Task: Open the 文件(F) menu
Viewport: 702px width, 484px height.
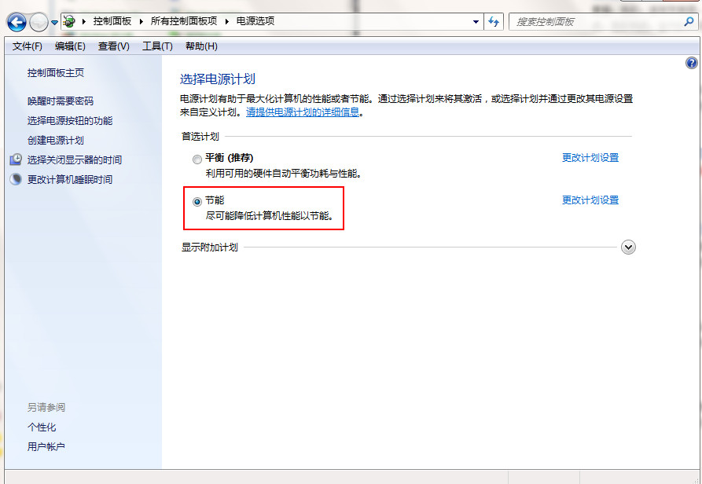Action: (x=27, y=46)
